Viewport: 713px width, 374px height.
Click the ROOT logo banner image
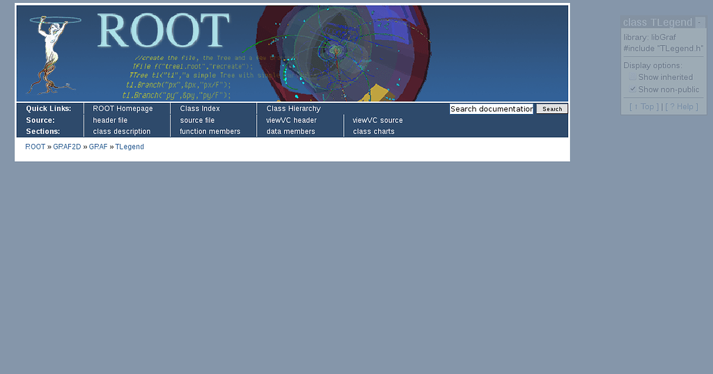(x=292, y=53)
